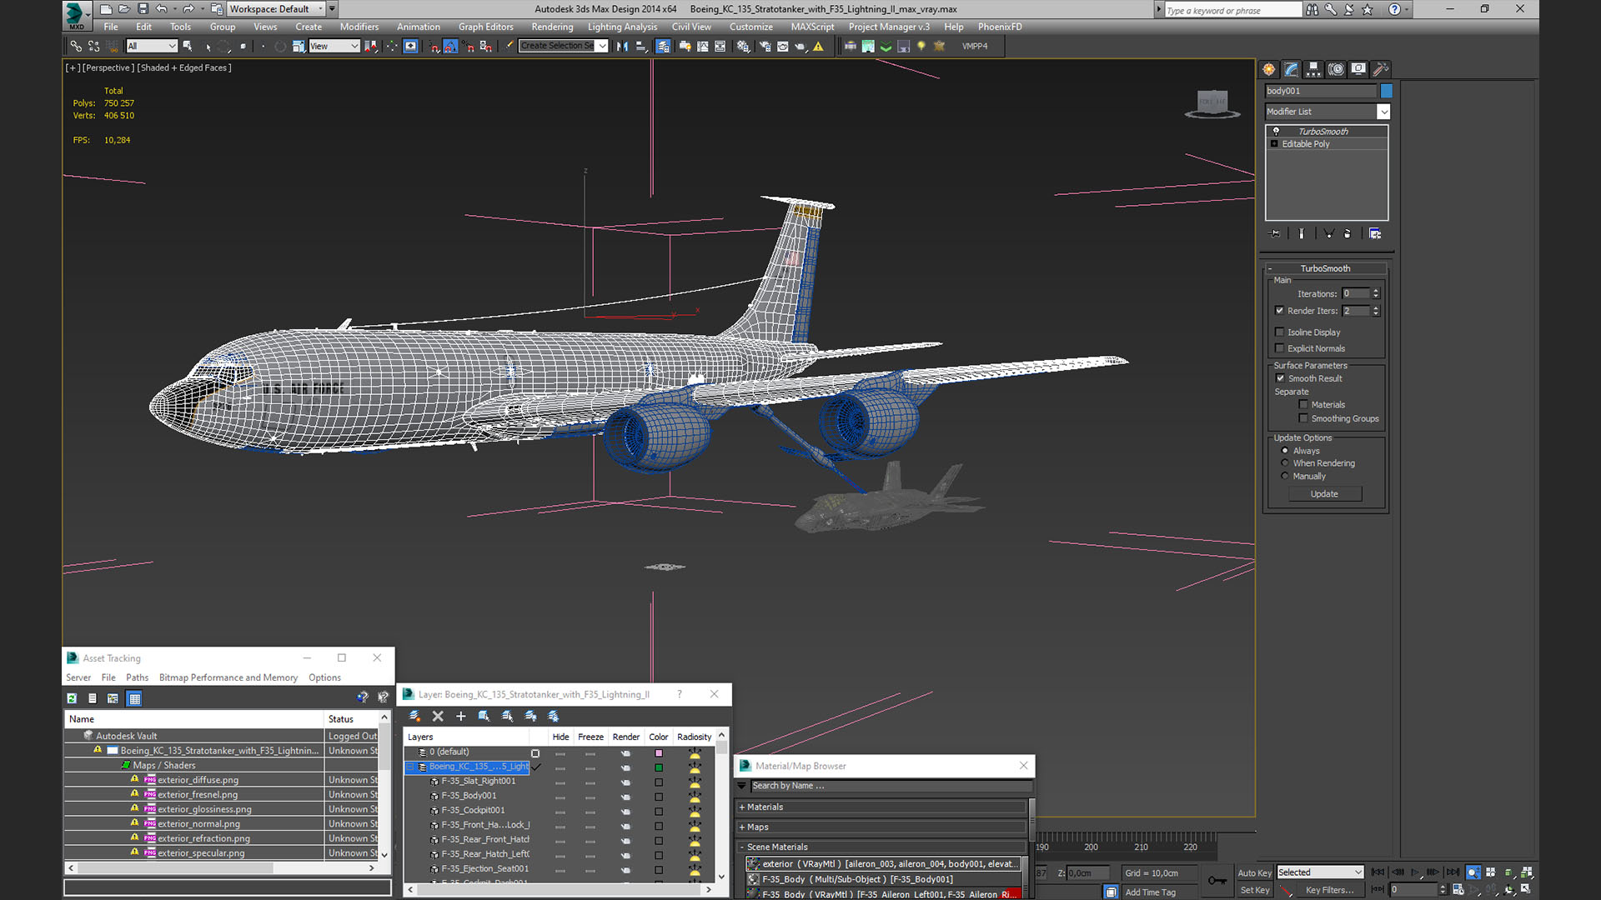Open the Hierarchy command panel tab
This screenshot has width=1601, height=900.
[1313, 69]
